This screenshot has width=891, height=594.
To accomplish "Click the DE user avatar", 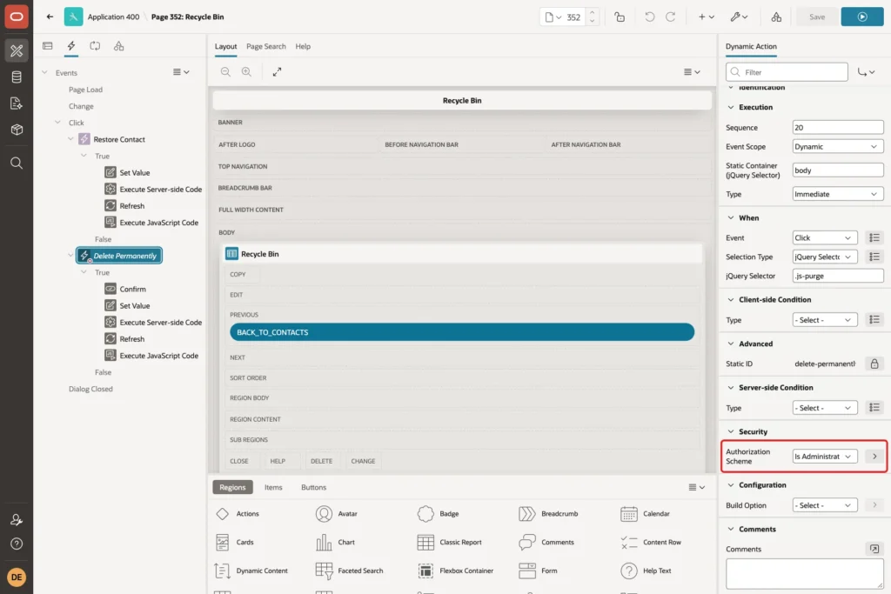I will [17, 577].
